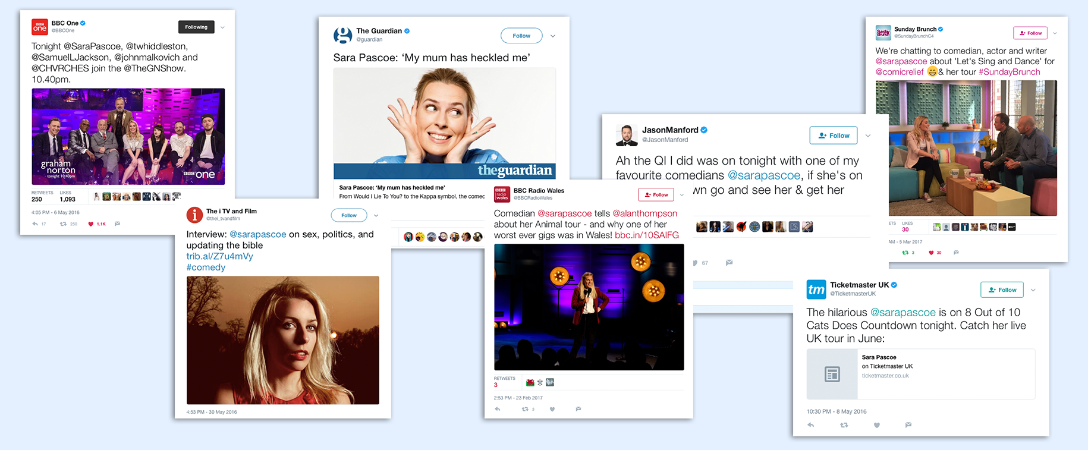Reply to the BBC Radio Wales tweet
1088x450 pixels.
coord(498,409)
